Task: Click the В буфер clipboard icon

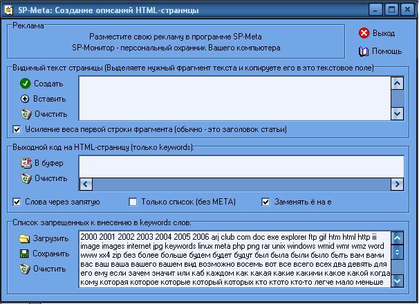Action: [x=26, y=163]
